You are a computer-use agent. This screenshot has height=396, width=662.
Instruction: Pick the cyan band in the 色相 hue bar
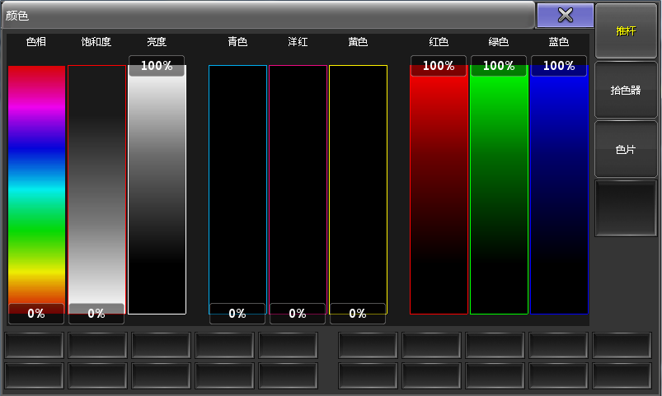[x=36, y=189]
